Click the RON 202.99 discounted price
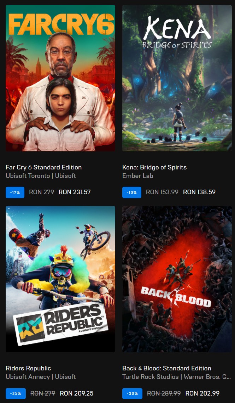235x403 pixels. point(202,393)
